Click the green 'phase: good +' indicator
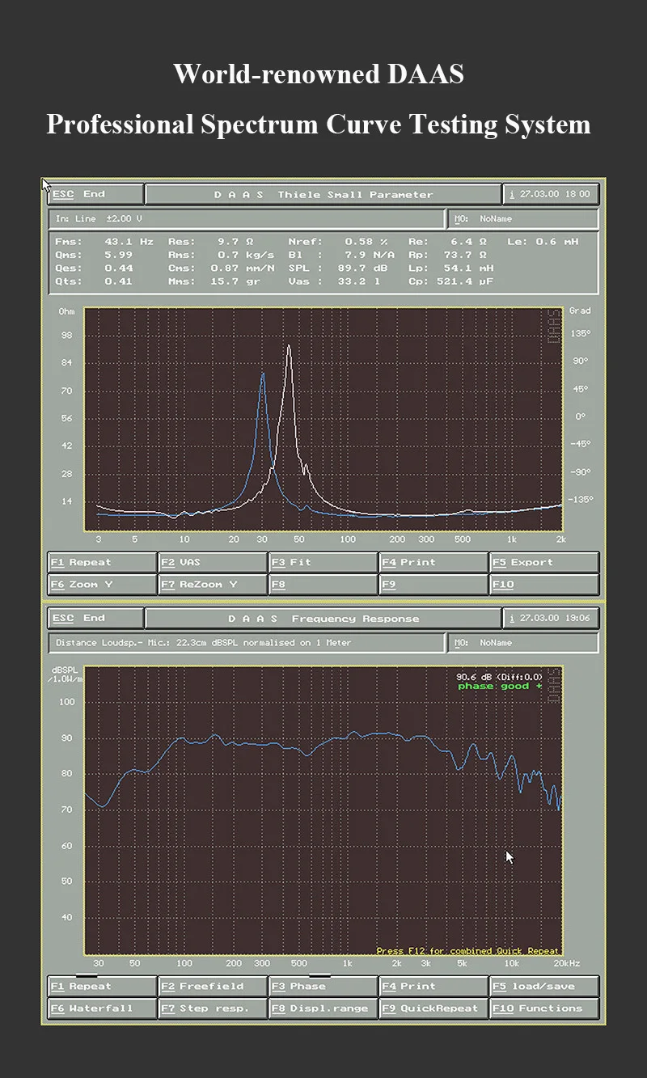Viewport: 647px width, 1078px height. [x=500, y=687]
